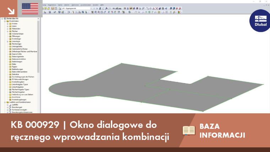This screenshot has width=270, height=152.
Task: Click the navigator's vertical scrollbar thumb
Action: tap(38, 47)
